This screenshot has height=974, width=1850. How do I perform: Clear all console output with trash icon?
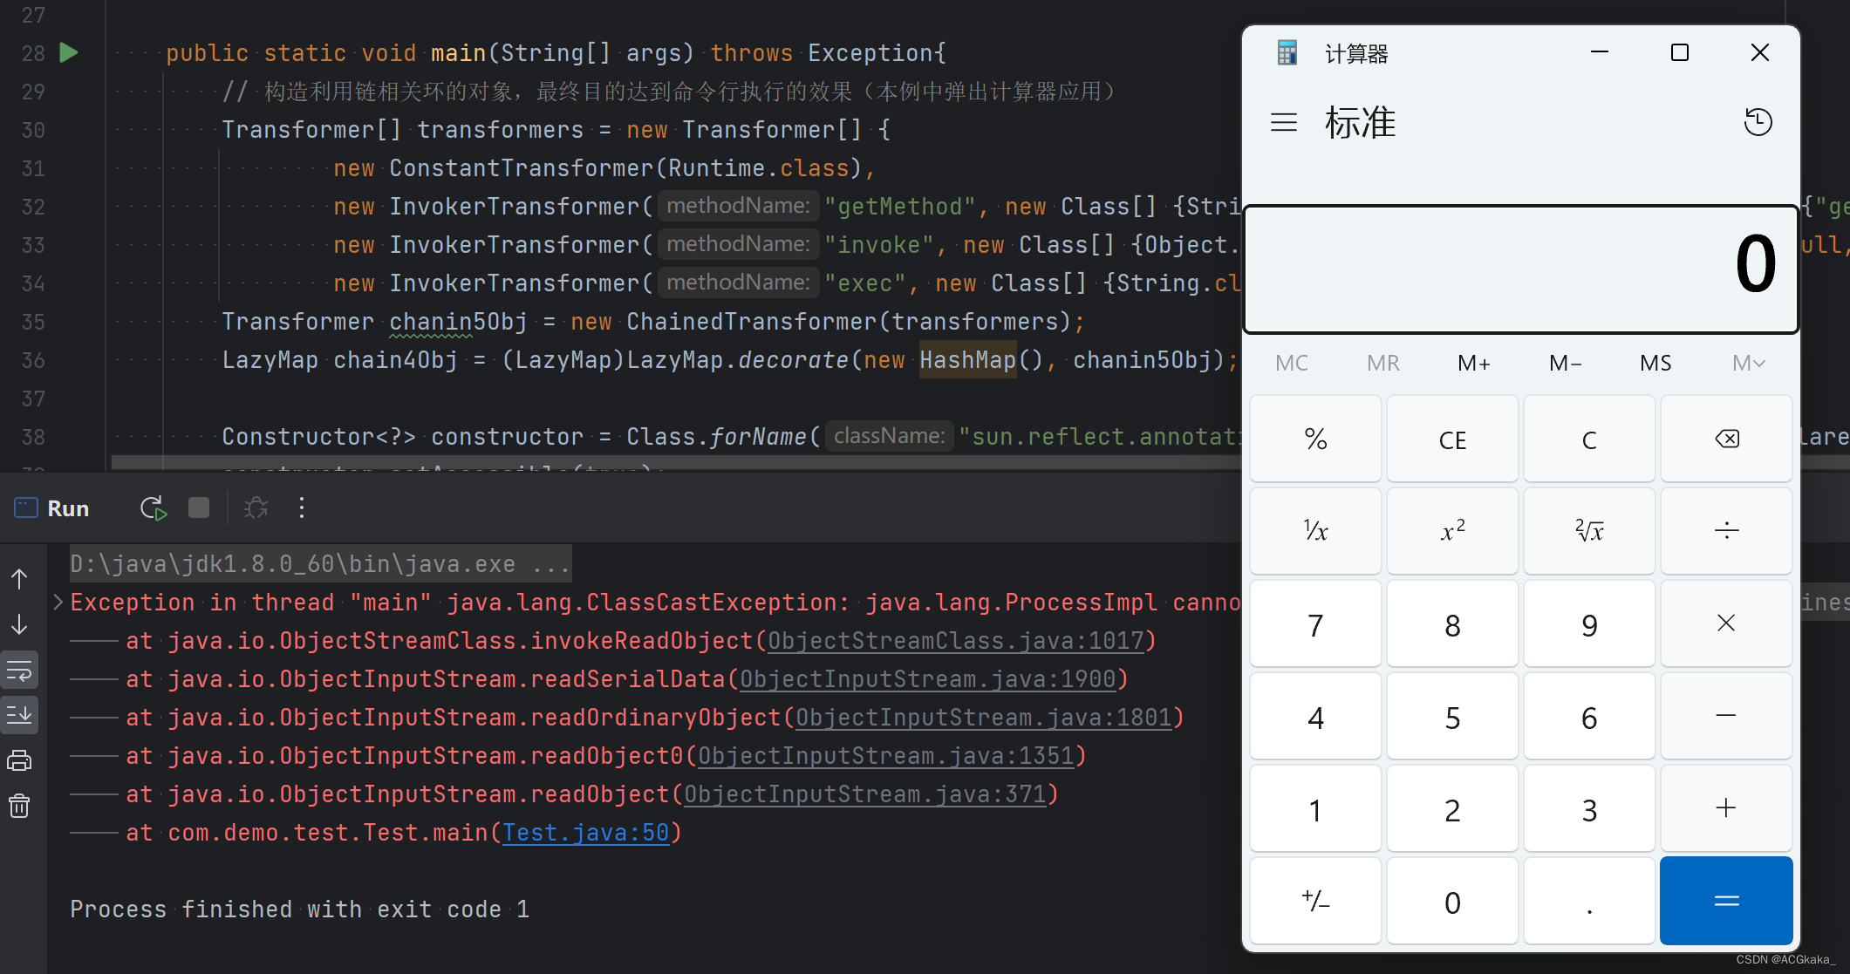pos(19,806)
